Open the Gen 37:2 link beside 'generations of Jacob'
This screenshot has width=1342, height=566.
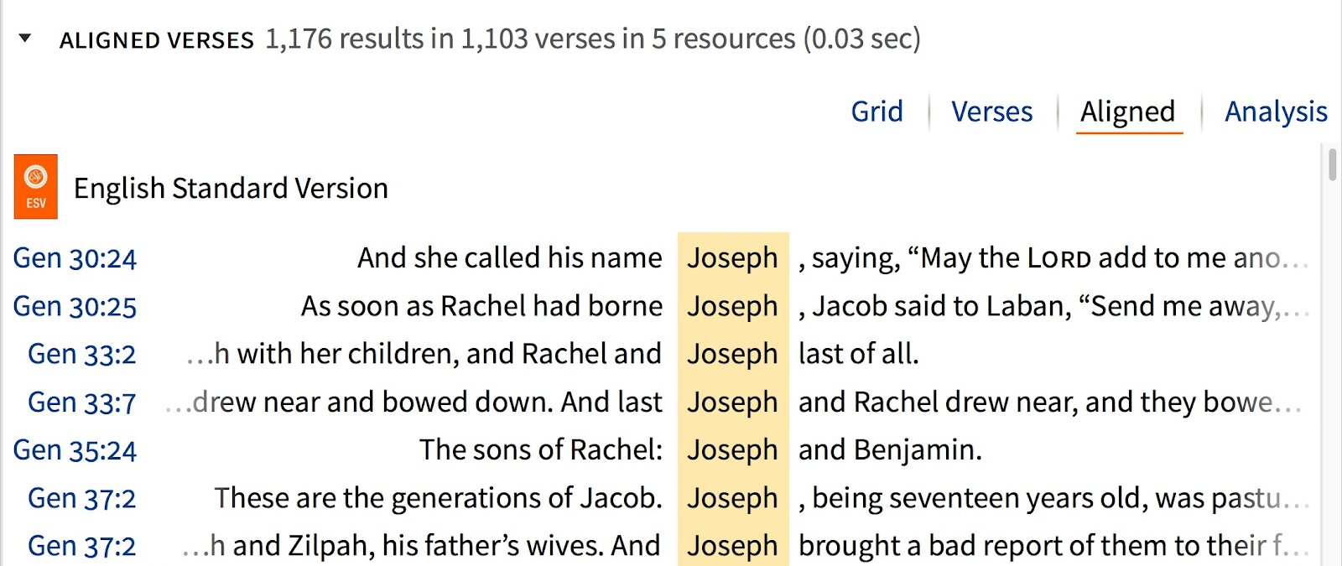[x=82, y=498]
